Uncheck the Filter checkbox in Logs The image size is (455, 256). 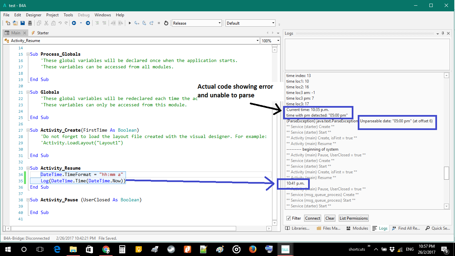[x=288, y=218]
